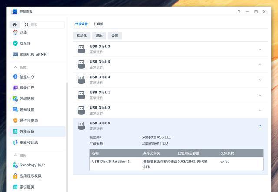Viewport: 278px width, 192px height.
Task: Click the 制造商 label
Action: 96,137
